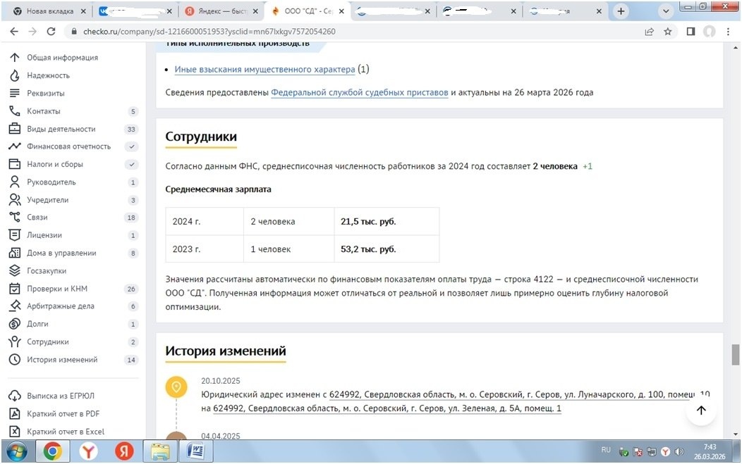The width and height of the screenshot is (742, 464).
Task: Select the ООО "СД" tab
Action: pos(308,11)
